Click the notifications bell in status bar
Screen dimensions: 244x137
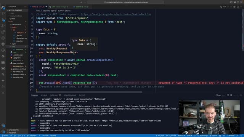241,135
